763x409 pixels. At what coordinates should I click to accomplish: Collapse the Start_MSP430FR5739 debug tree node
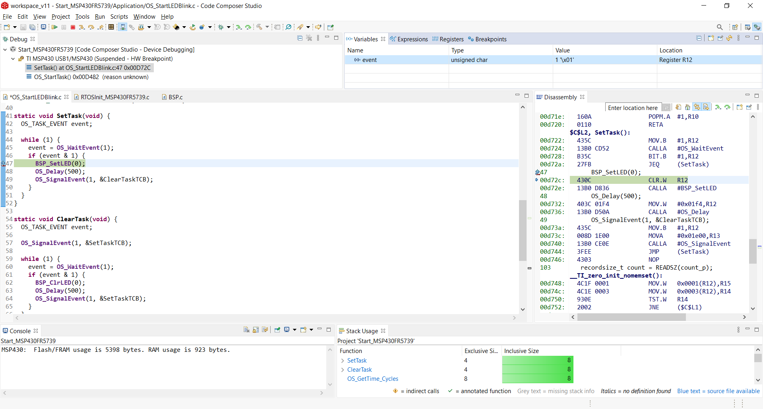[x=5, y=50]
